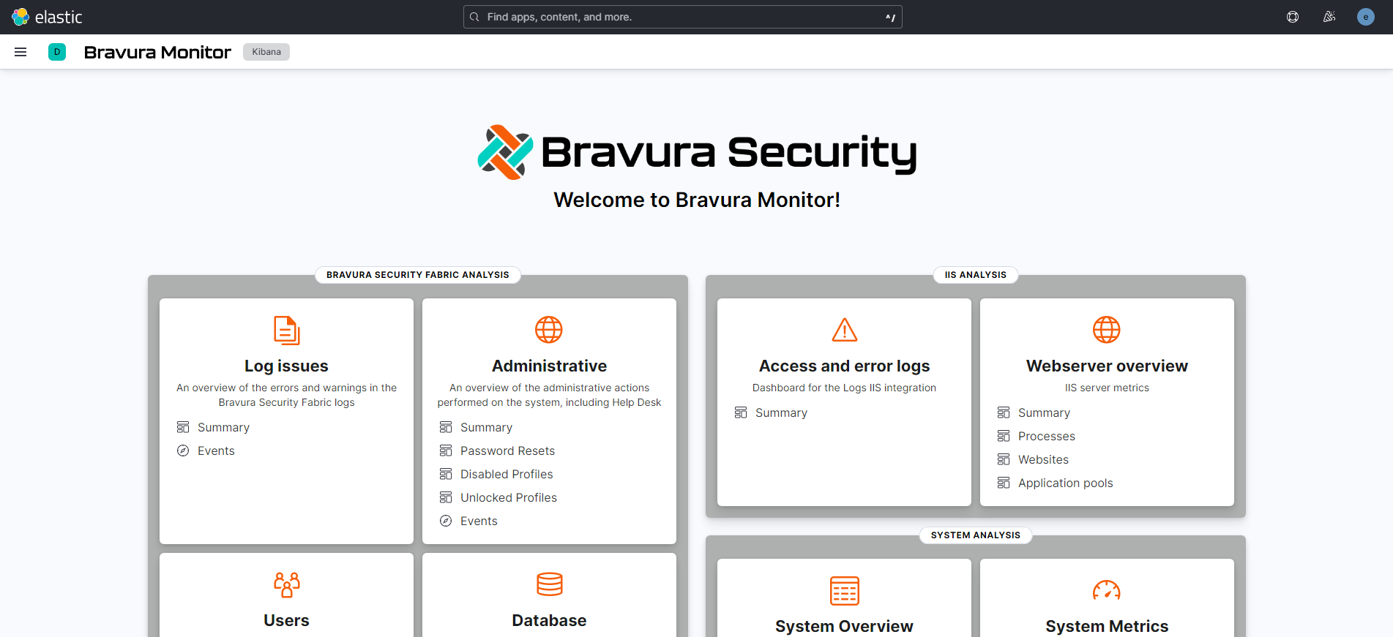Click the System Analysis section label
This screenshot has width=1393, height=637.
click(976, 535)
